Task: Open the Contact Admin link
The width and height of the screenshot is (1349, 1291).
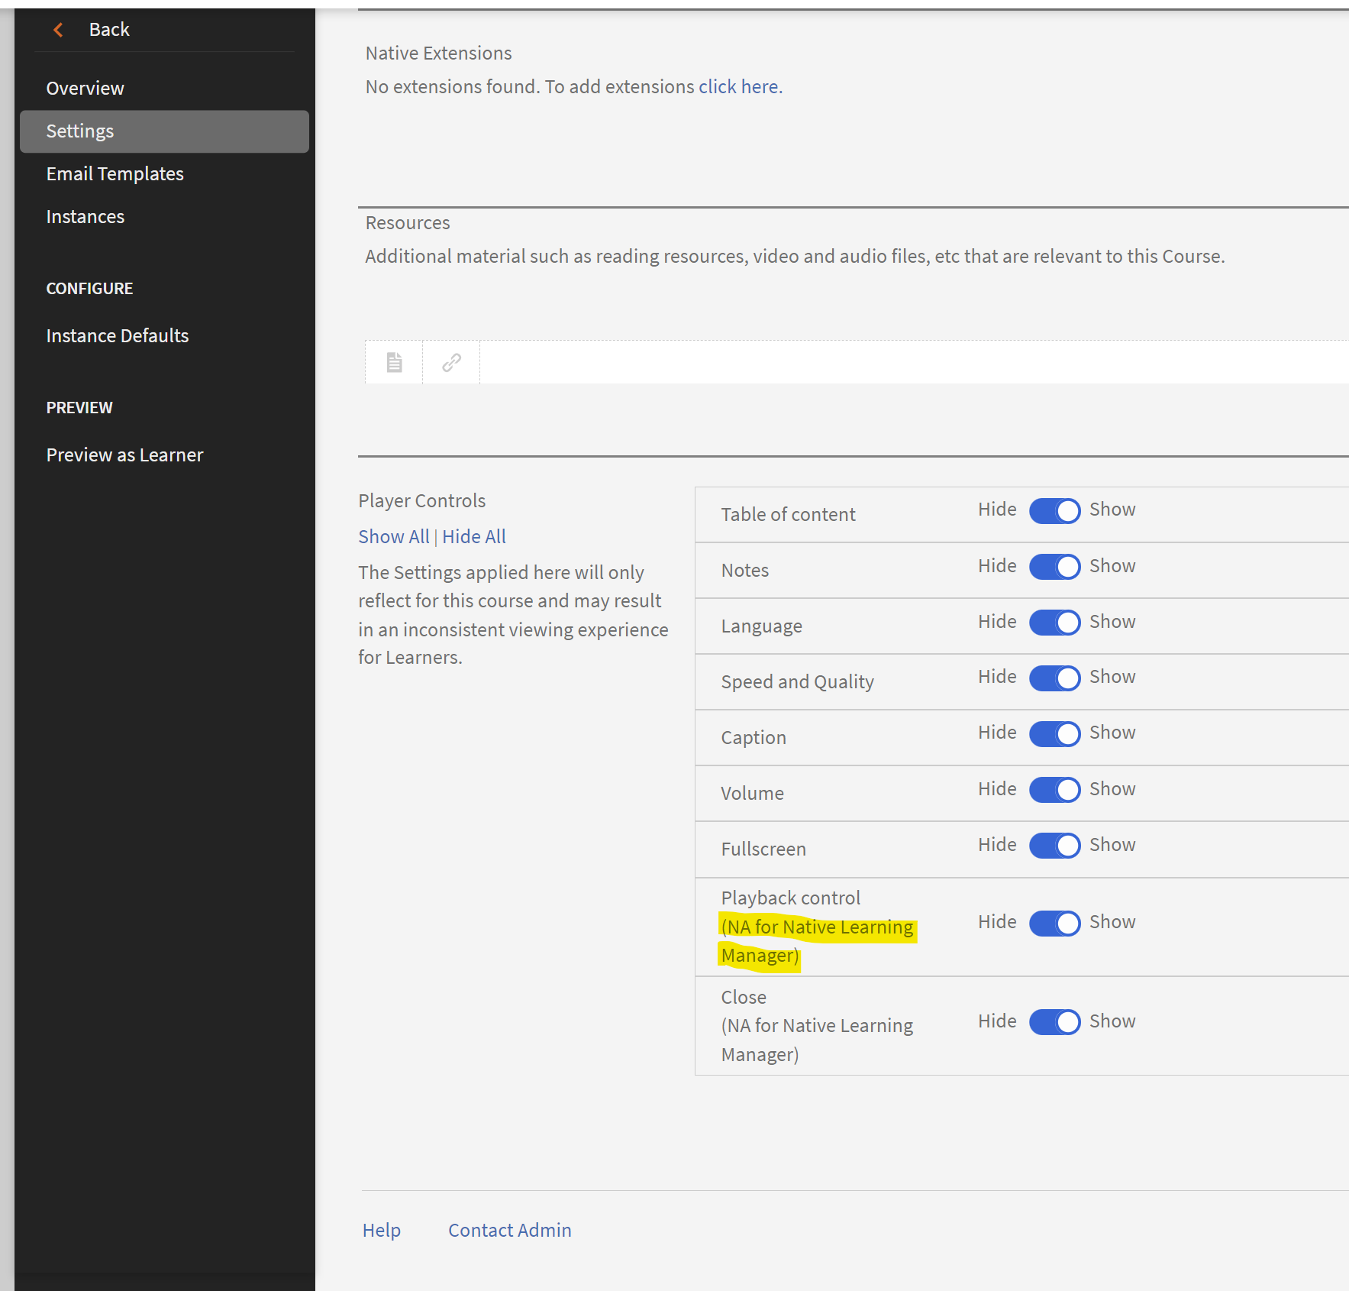Action: click(x=509, y=1230)
